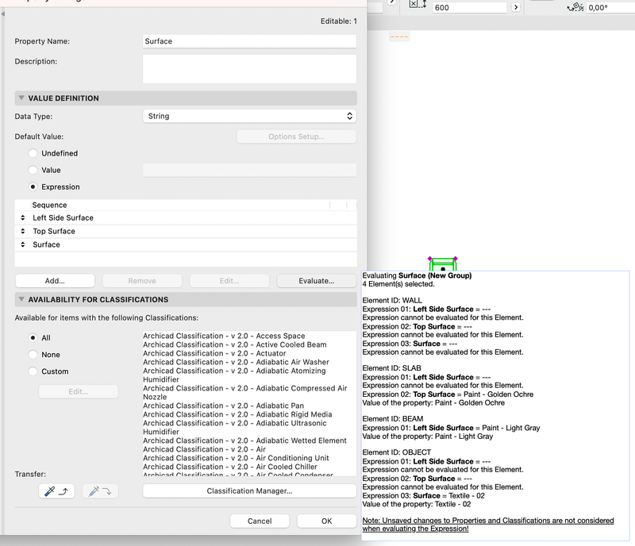Click Value of the property: Paint - Golden Ochre
635x546 pixels.
pos(433,403)
